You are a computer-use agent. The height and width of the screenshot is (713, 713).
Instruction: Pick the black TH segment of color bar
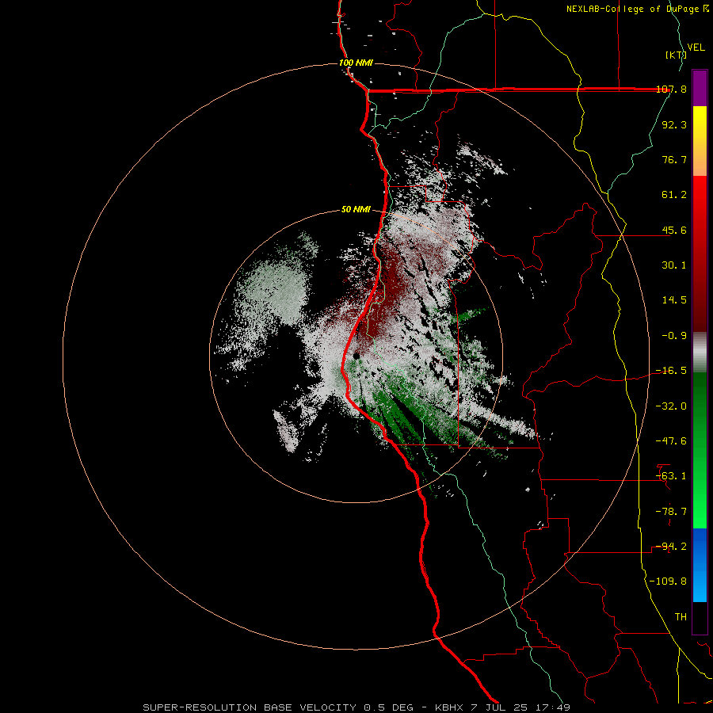pos(700,618)
